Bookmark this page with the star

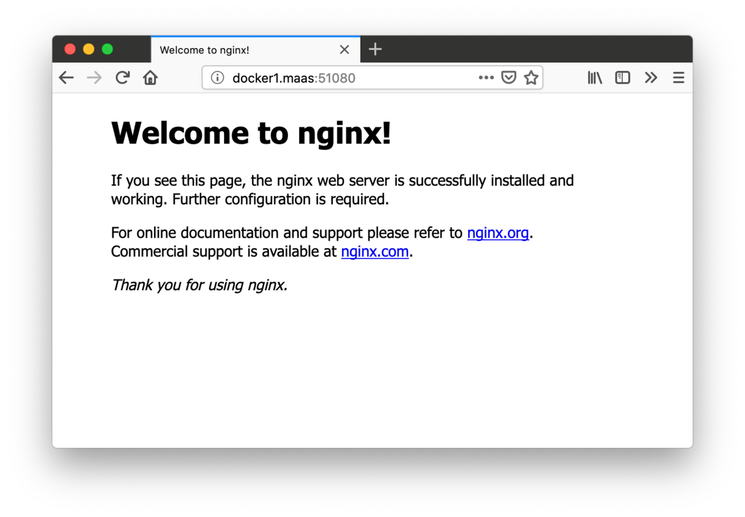pos(531,78)
